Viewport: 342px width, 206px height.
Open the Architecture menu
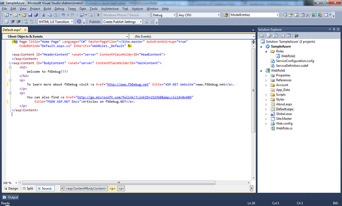point(110,9)
